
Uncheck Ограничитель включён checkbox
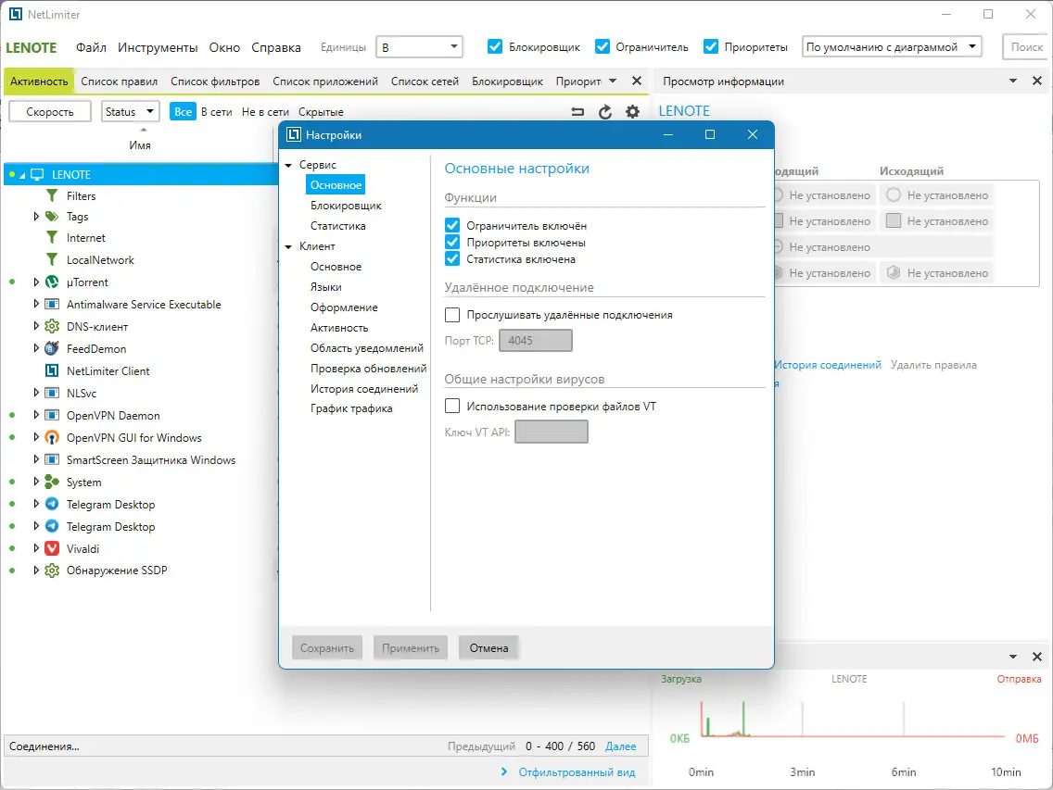click(452, 226)
